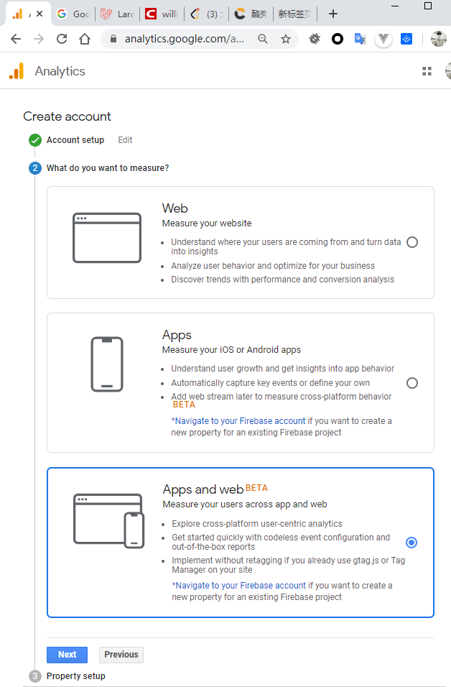Select the Apps and web radio button
451x687 pixels.
pyautogui.click(x=412, y=543)
